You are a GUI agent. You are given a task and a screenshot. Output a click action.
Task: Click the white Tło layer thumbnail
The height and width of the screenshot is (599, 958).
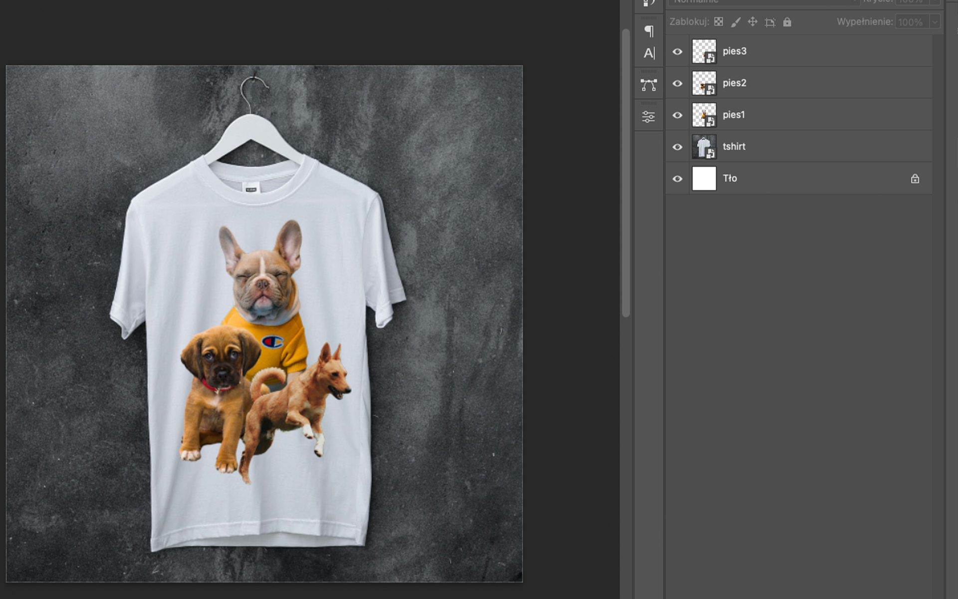point(704,179)
